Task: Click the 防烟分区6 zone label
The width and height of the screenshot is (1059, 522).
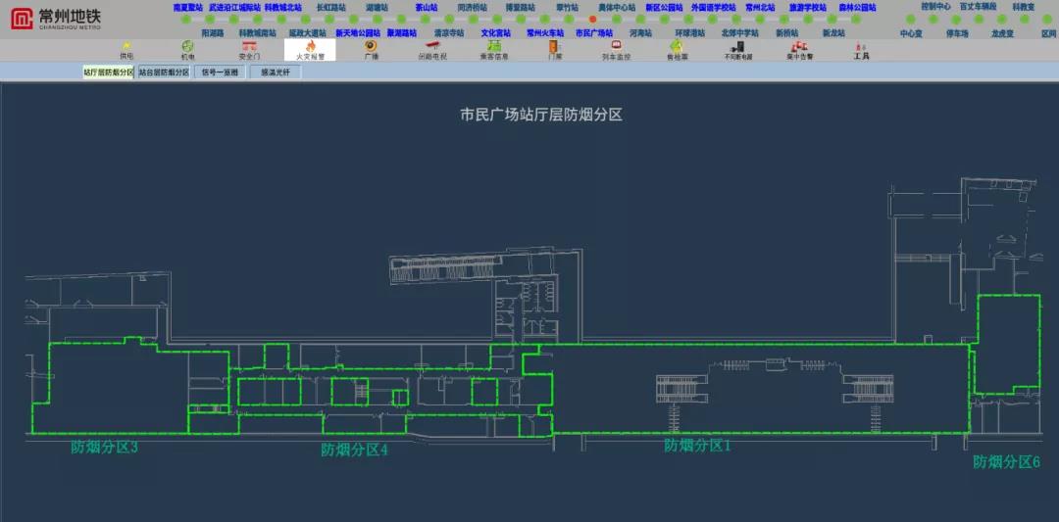Action: tap(1006, 462)
